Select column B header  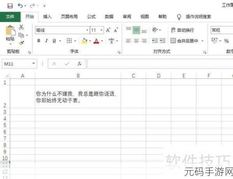(x=78, y=76)
